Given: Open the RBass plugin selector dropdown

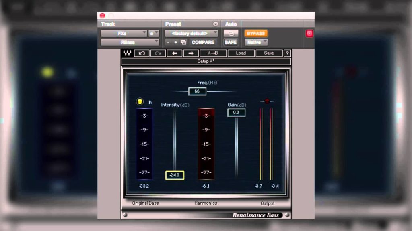Looking at the screenshot, I should pos(130,42).
